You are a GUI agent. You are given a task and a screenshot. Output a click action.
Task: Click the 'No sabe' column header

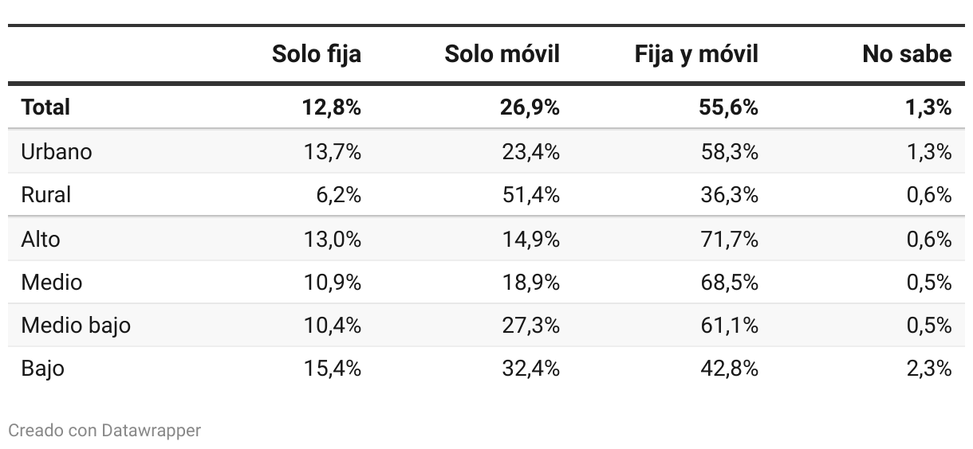(907, 54)
